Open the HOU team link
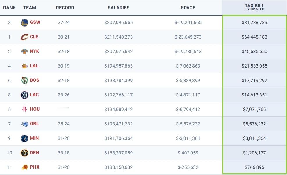The height and width of the screenshot is (175, 287). pos(35,109)
